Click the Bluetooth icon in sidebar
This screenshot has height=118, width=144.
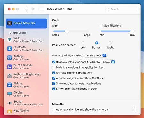pyautogui.click(x=9, y=49)
